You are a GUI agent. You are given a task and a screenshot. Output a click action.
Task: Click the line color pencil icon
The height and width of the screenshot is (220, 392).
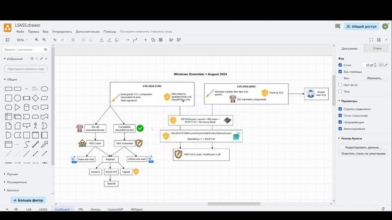tap(109, 40)
